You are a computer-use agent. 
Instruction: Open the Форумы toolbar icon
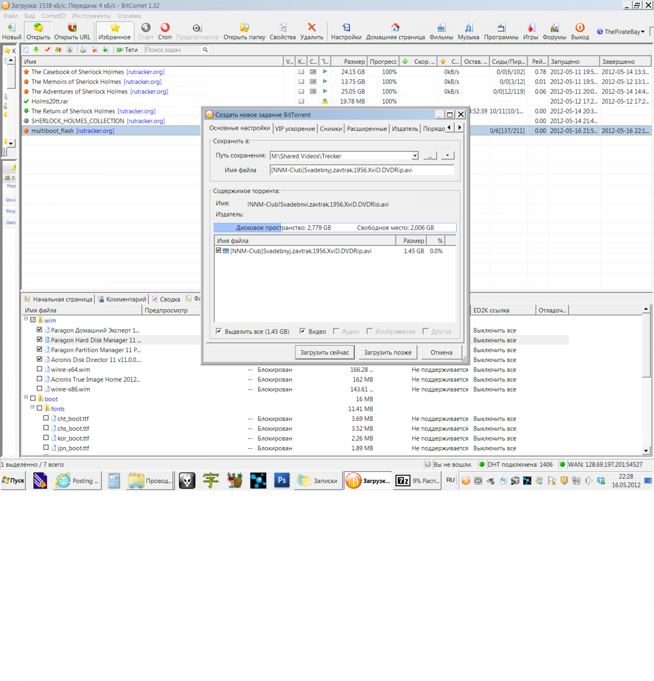click(554, 27)
